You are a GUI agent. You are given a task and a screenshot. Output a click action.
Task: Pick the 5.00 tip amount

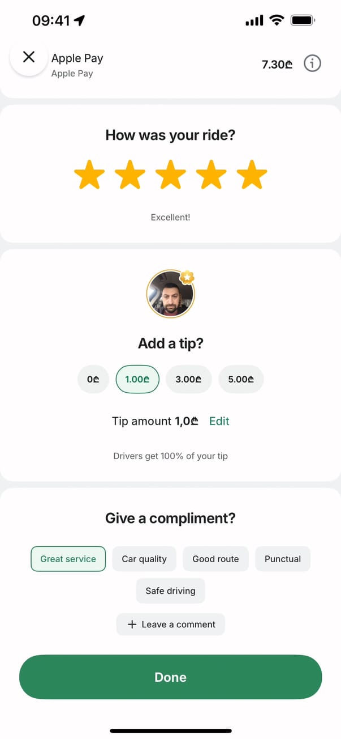(x=241, y=379)
